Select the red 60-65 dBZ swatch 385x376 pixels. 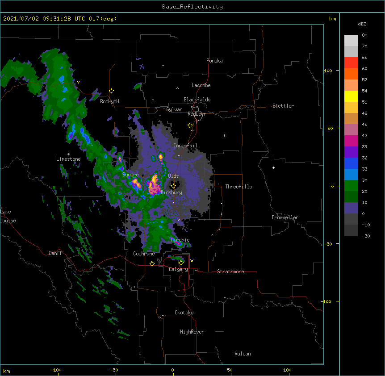(351, 63)
